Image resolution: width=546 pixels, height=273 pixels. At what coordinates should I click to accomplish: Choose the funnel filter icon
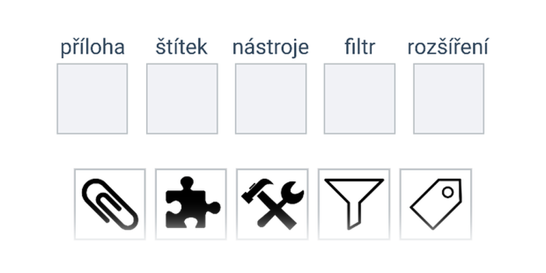click(x=354, y=204)
